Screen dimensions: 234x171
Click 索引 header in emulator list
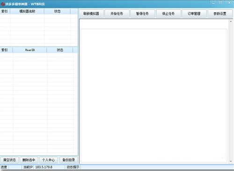coord(5,11)
